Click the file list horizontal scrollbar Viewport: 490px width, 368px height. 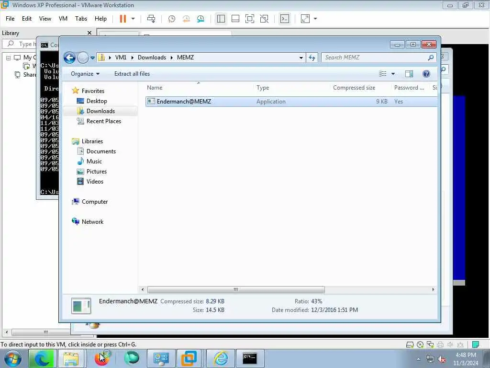pyautogui.click(x=236, y=290)
